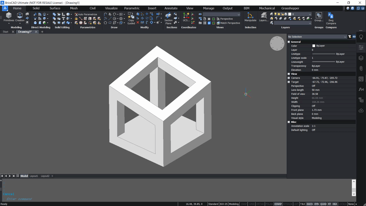Open the layers stack panel on right sidebar
The image size is (366, 206).
(x=361, y=58)
